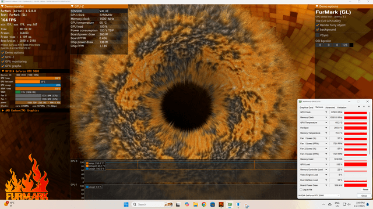Click the GPU-Z sensors vertical scrollbar
The width and height of the screenshot is (373, 209).
coord(370,133)
